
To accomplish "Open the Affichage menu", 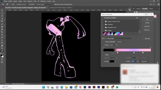I will coord(43,1).
